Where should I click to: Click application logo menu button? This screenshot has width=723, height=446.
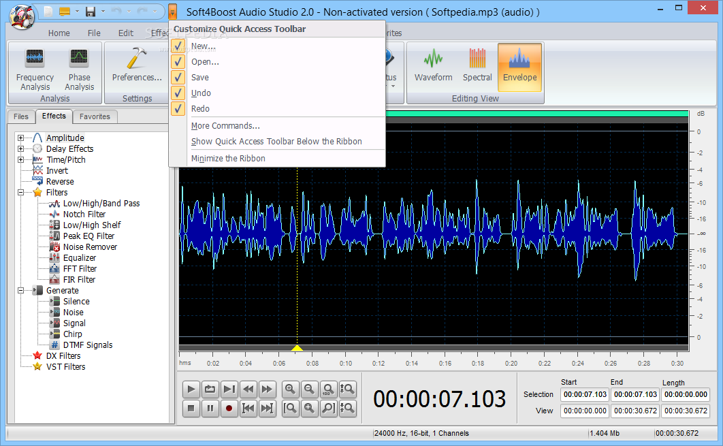click(22, 16)
